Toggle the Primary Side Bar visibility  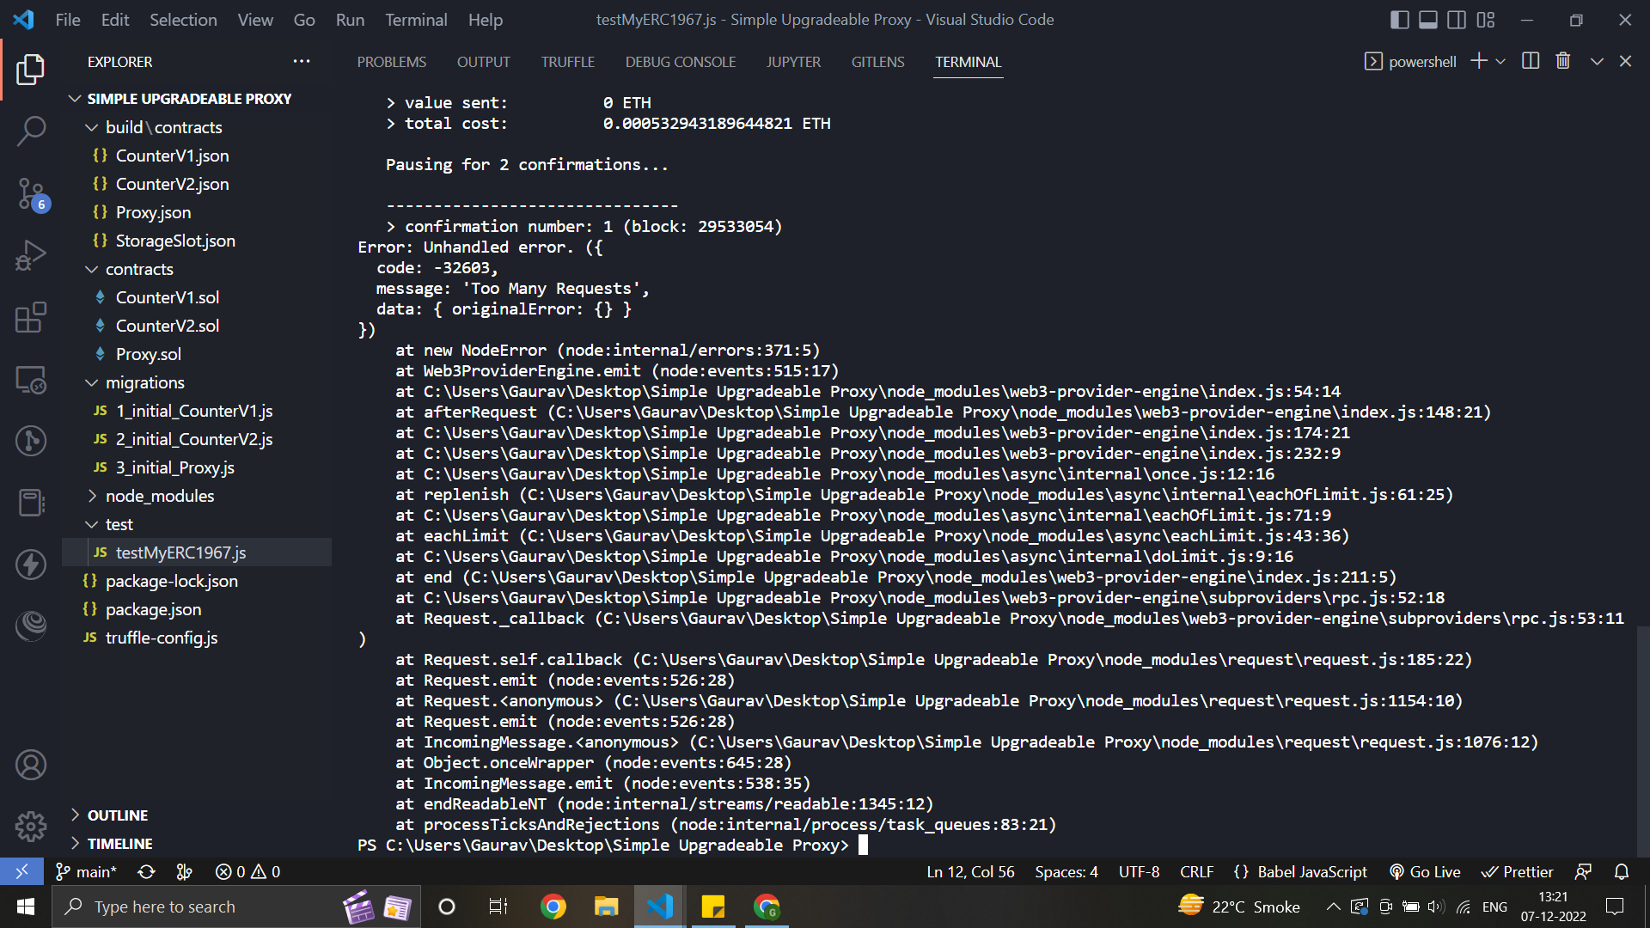[x=1399, y=19]
